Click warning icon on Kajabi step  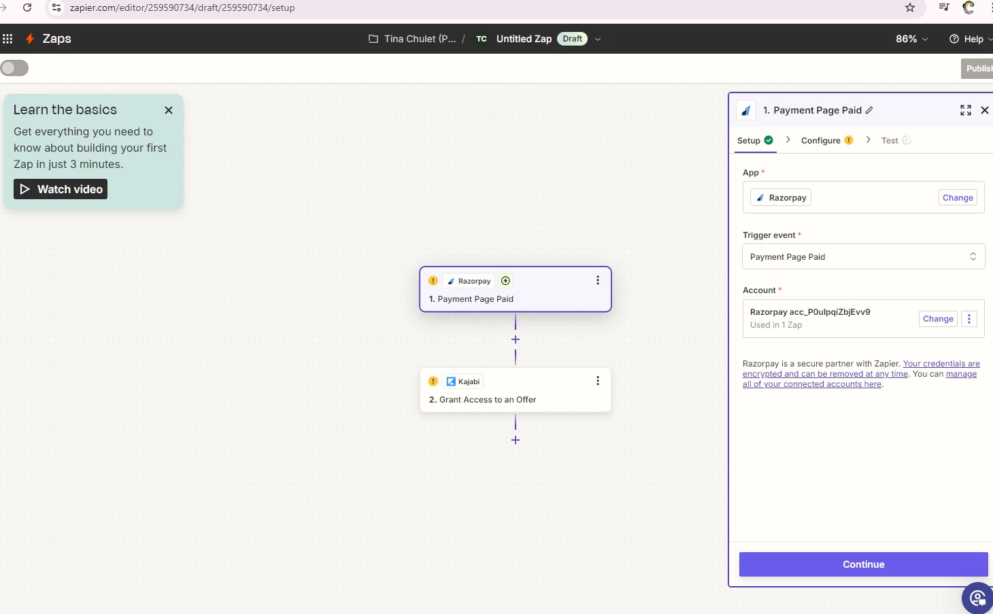pos(433,381)
